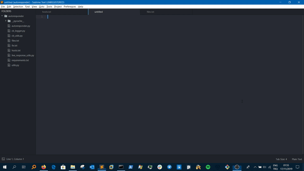Viewport: 304px width, 171px height.
Task: Click the utils.py file icon
Action: (x=9, y=65)
